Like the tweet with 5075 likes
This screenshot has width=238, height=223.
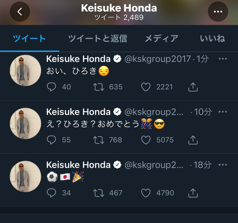pyautogui.click(x=146, y=140)
